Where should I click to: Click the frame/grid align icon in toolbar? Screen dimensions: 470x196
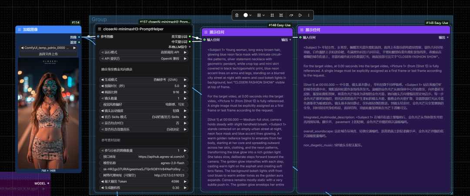pos(272,15)
